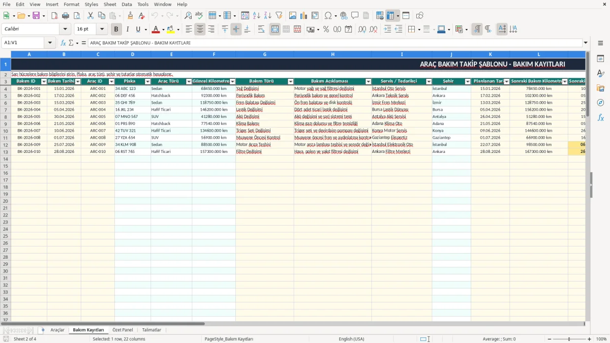The height and width of the screenshot is (343, 610).
Task: Switch to the Araçlar sheet tab
Action: tap(57, 330)
